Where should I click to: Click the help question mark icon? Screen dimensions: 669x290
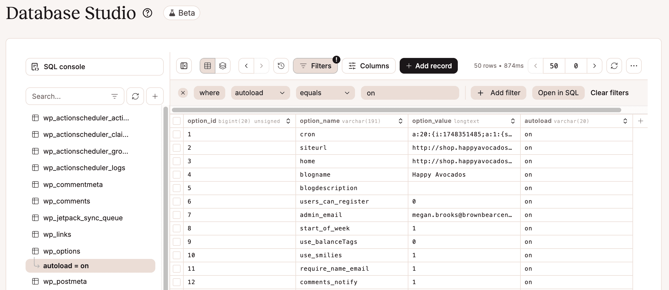147,13
